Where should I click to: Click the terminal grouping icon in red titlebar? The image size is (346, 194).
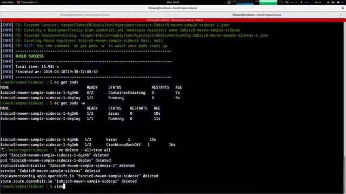pyautogui.click(x=2, y=20)
